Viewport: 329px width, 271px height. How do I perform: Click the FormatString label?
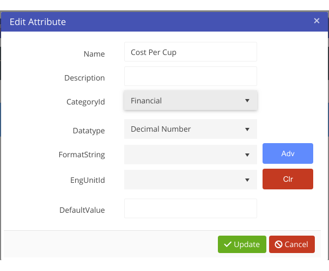(x=82, y=155)
